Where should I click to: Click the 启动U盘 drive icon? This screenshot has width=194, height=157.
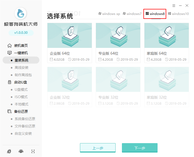pyautogui.click(x=9, y=82)
